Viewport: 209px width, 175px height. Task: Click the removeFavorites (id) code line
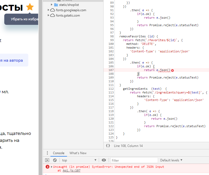(x=139, y=36)
